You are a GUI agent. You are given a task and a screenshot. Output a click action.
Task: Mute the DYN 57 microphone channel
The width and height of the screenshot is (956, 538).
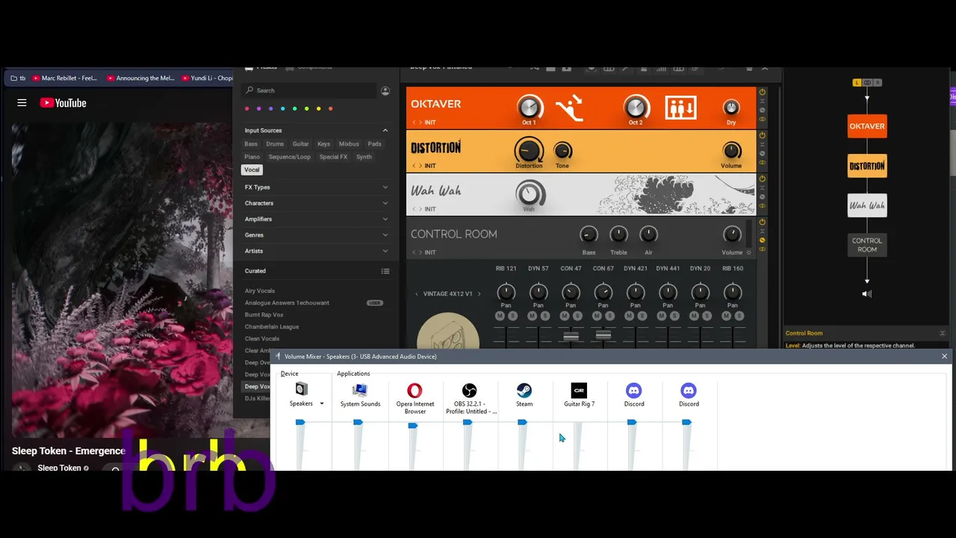(x=532, y=316)
